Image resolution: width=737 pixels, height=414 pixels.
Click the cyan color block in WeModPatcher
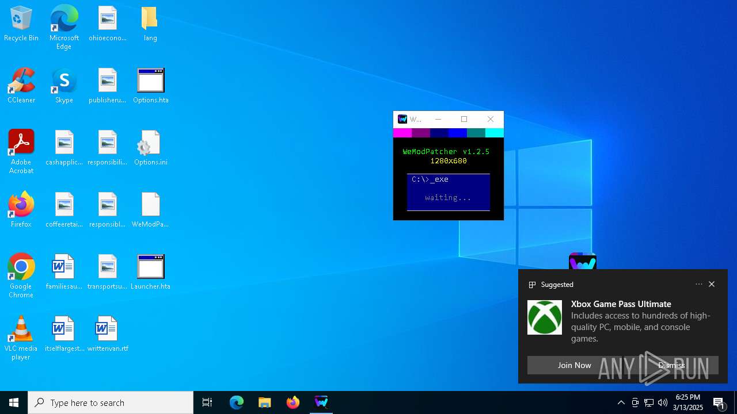click(495, 133)
